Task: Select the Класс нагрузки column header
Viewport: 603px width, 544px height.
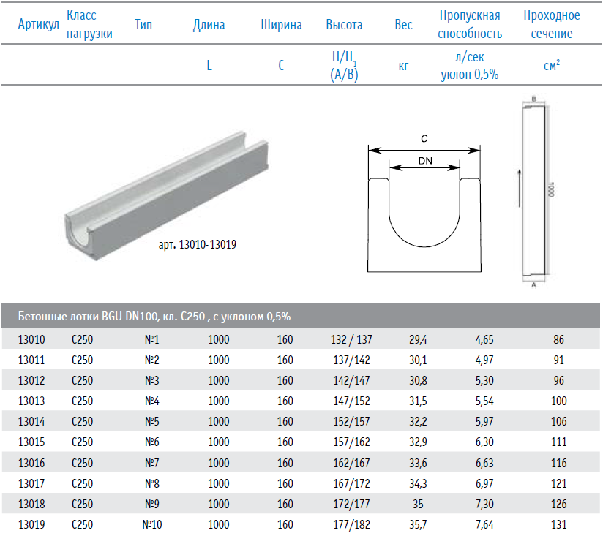Action: click(89, 24)
